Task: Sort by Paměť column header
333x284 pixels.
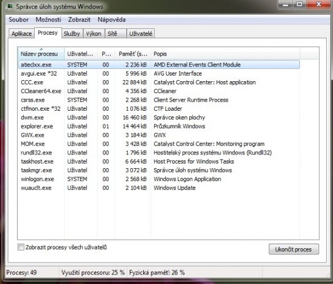Action: [x=133, y=54]
